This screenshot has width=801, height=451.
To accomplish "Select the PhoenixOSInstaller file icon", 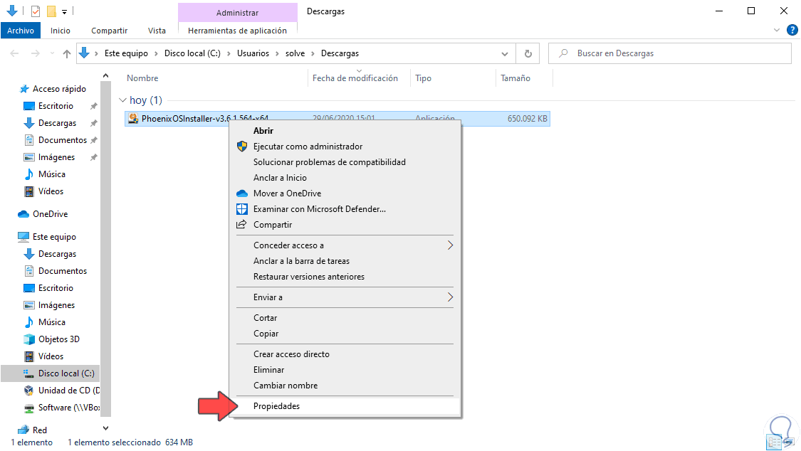I will [133, 118].
